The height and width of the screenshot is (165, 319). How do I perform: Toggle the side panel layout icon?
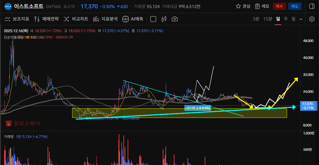pyautogui.click(x=312, y=6)
